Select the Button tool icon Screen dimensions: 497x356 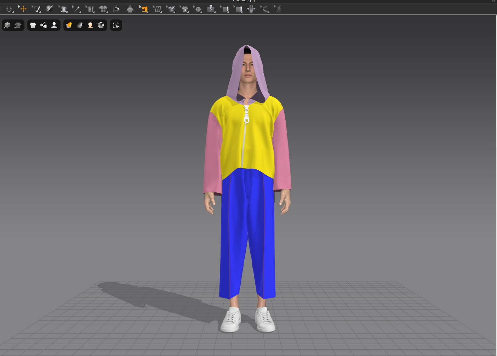point(198,9)
